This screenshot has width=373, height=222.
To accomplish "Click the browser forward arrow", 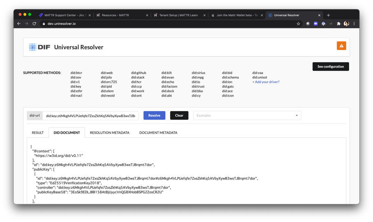I will point(26,24).
